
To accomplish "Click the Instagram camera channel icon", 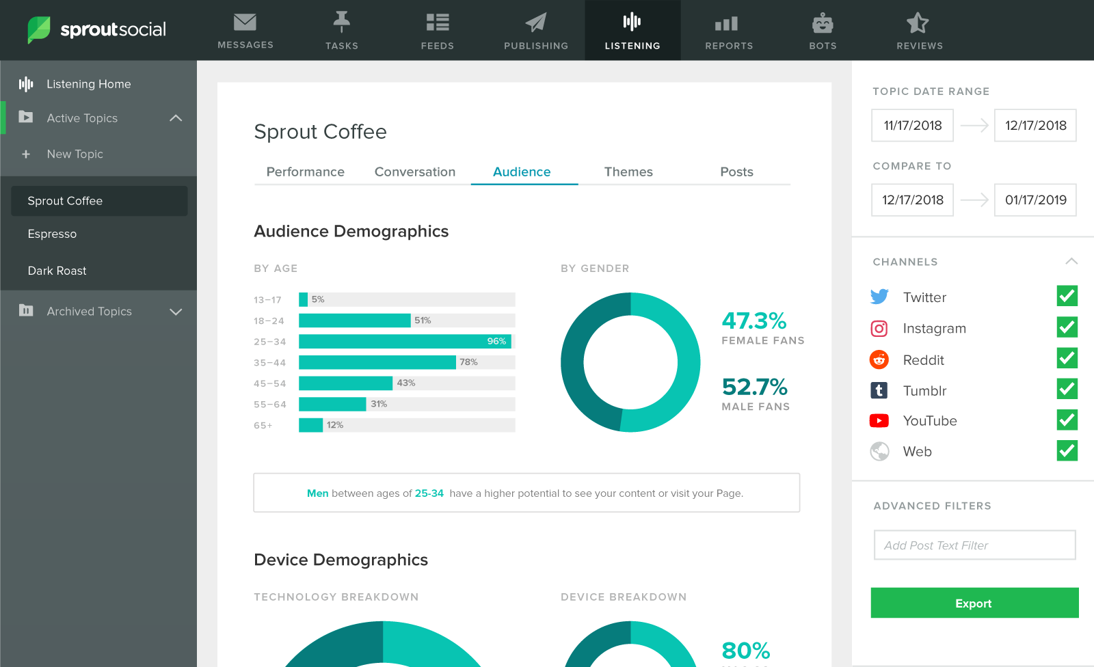I will [x=879, y=329].
